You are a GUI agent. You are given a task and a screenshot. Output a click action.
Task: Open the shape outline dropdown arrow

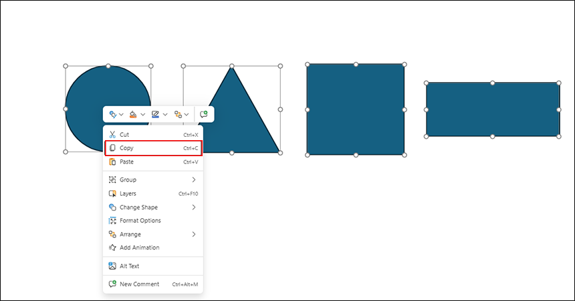tap(165, 115)
